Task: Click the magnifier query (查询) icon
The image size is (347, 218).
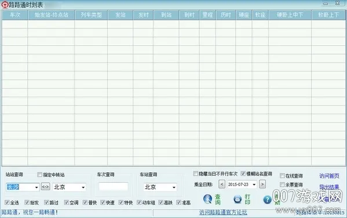Action: [x=207, y=199]
